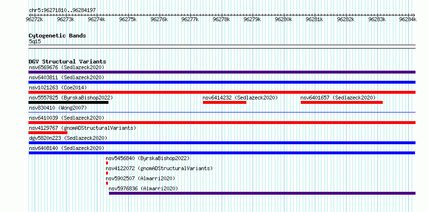Image resolution: width=429 pixels, height=212 pixels.
Task: Click the 96275k ruler position
Action: tap(128, 19)
